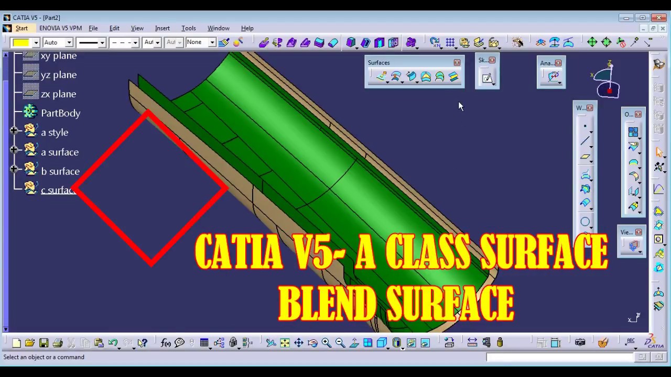Save the part with floppy icon
Viewport: 671px width, 377px height.
(44, 343)
